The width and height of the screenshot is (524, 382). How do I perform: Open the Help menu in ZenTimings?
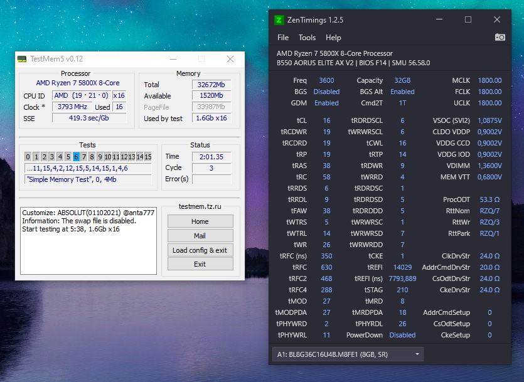coord(333,38)
